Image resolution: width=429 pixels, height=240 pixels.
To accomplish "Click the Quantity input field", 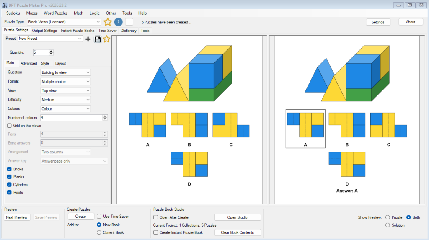I will (x=41, y=52).
